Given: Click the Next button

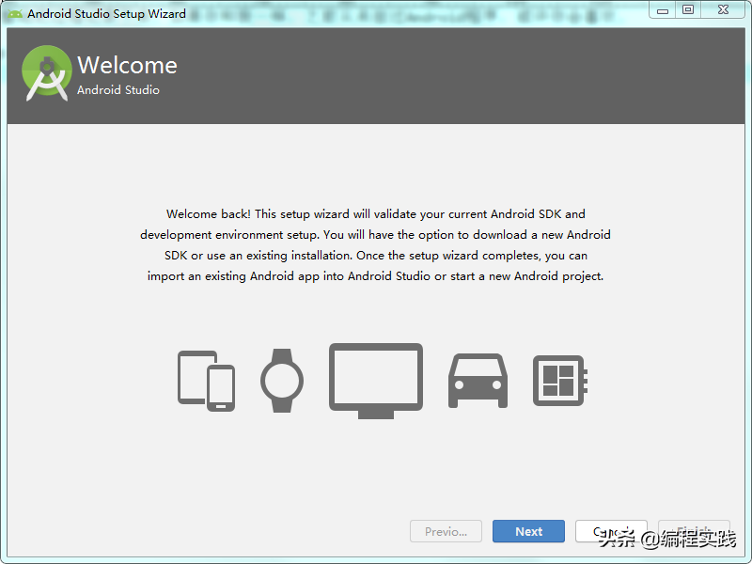Looking at the screenshot, I should click(x=528, y=531).
